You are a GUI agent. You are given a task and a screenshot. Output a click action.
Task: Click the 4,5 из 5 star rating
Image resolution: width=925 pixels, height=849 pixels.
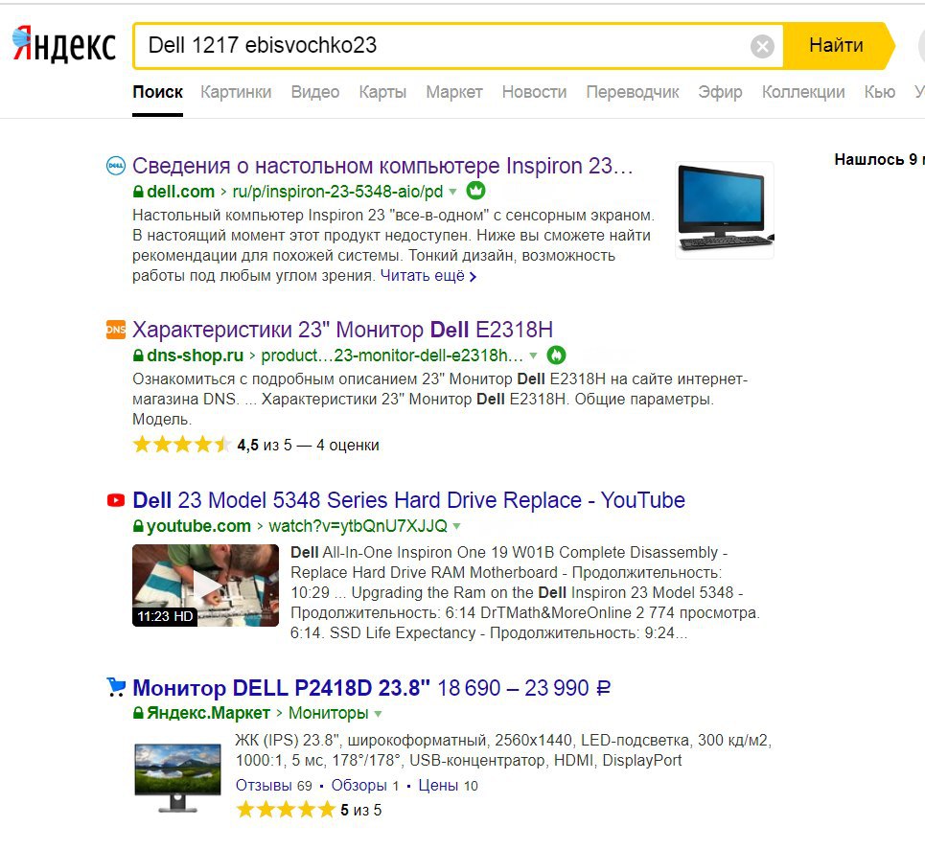pyautogui.click(x=255, y=445)
